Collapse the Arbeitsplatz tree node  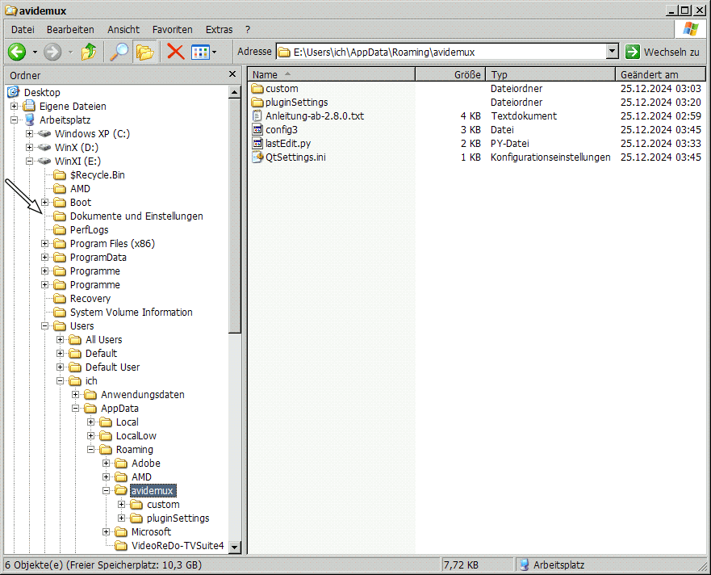pyautogui.click(x=14, y=120)
